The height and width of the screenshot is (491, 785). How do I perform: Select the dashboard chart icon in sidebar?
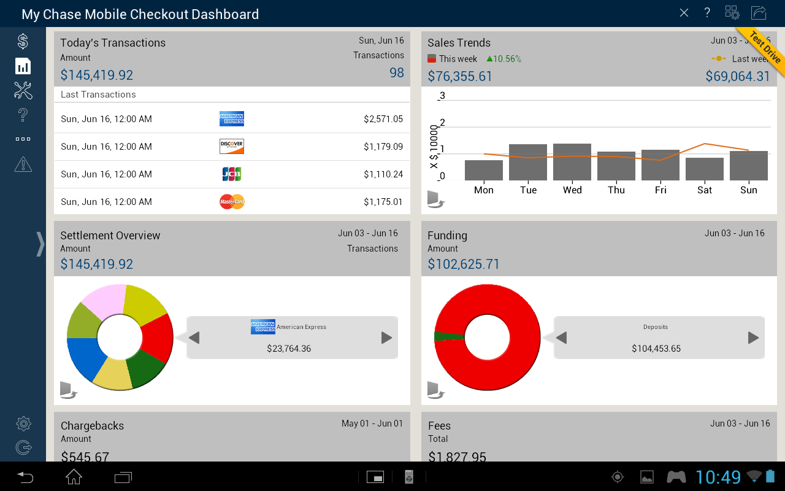tap(23, 66)
